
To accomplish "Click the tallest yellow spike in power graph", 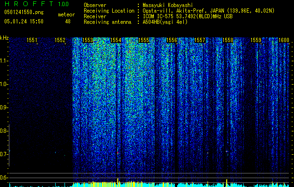I will [x=118, y=182].
